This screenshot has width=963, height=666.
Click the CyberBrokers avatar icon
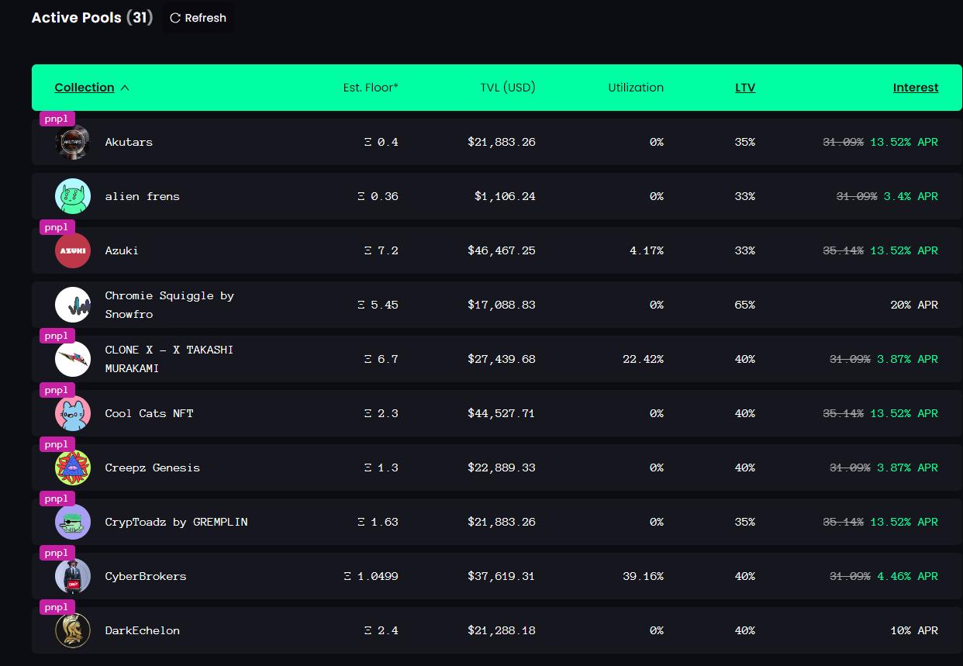pyautogui.click(x=73, y=576)
